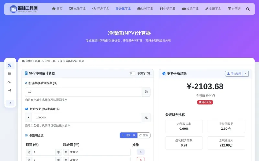Click the 项目不可行 red badge
The width and height of the screenshot is (259, 161).
pos(205,102)
